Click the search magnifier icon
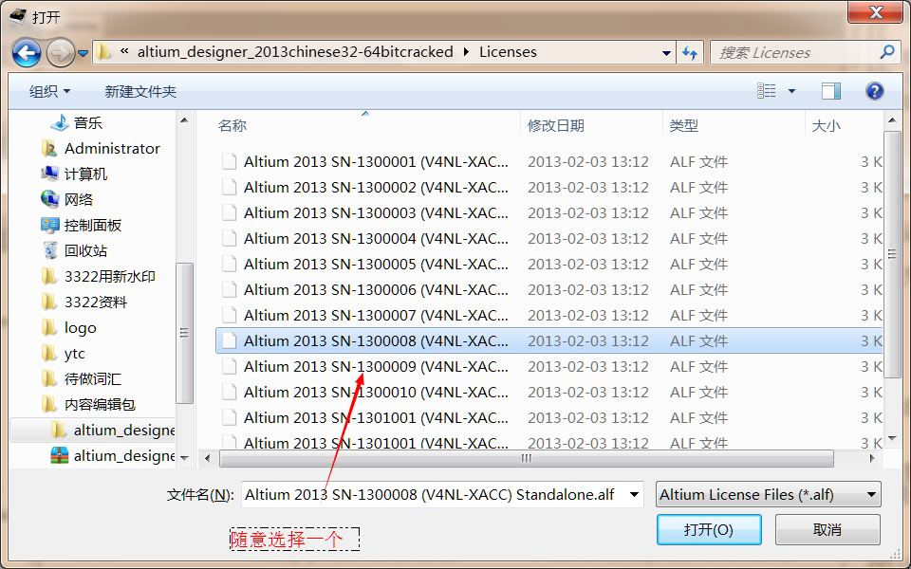This screenshot has width=911, height=569. tap(886, 52)
